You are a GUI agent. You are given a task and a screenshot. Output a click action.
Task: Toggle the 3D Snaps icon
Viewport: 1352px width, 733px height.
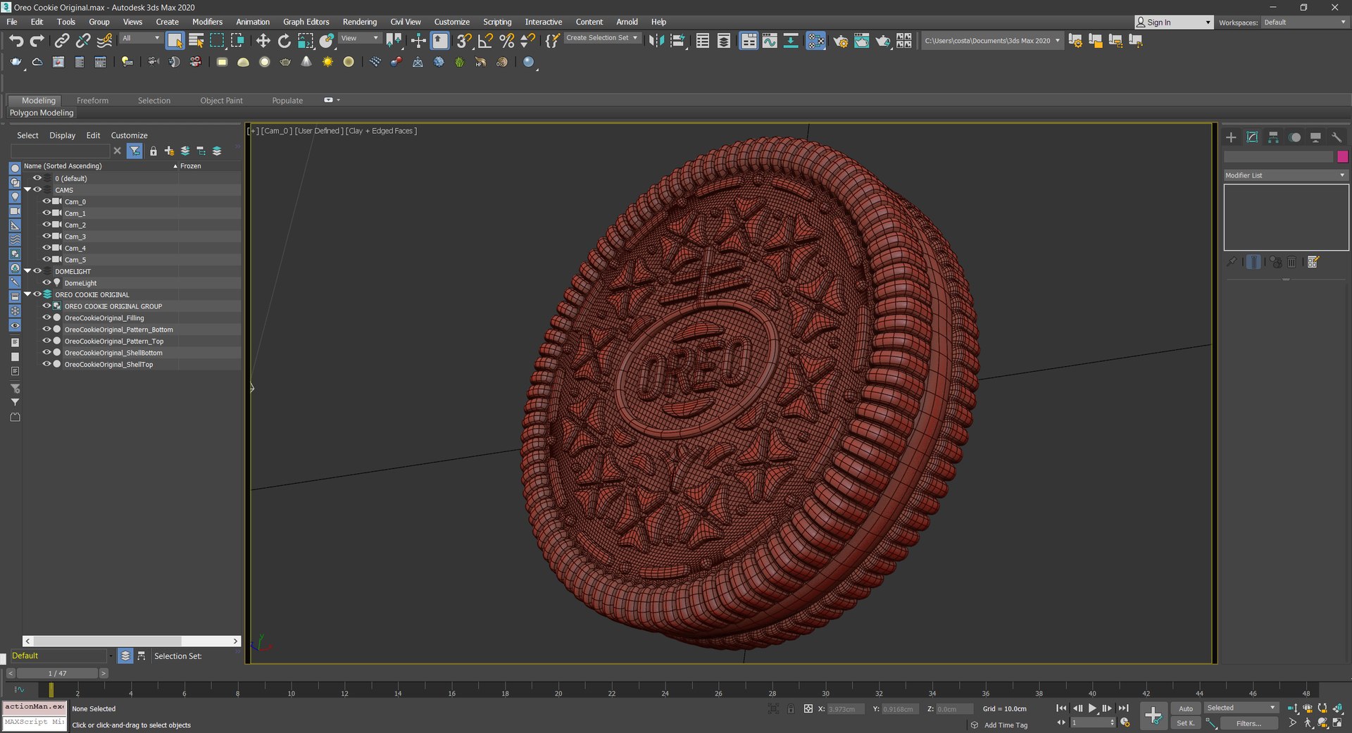(463, 41)
